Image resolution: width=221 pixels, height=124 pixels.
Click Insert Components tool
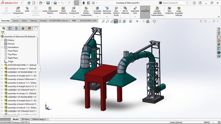[18, 11]
